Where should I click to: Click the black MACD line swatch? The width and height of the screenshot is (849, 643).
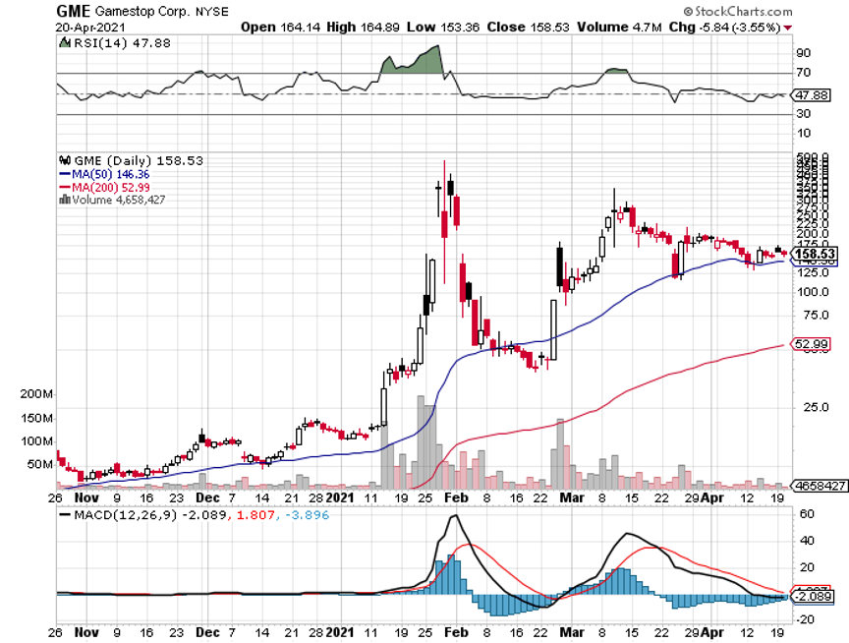click(x=65, y=514)
